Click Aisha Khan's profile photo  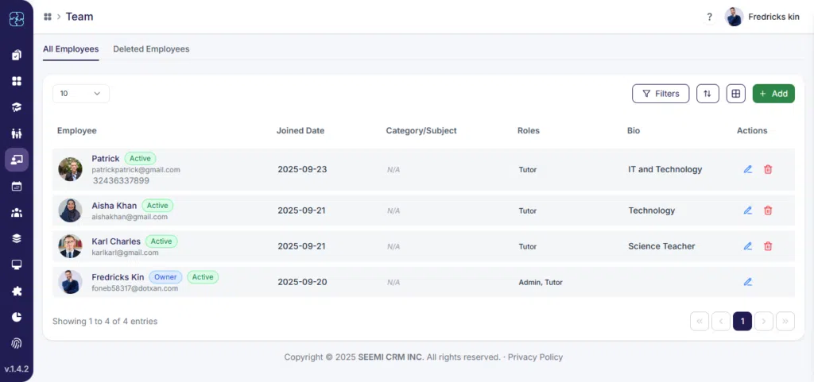pos(70,210)
